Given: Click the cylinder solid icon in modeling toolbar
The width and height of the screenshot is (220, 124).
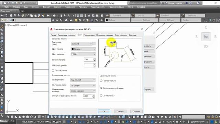Looking at the screenshot, I should (x=27, y=117).
